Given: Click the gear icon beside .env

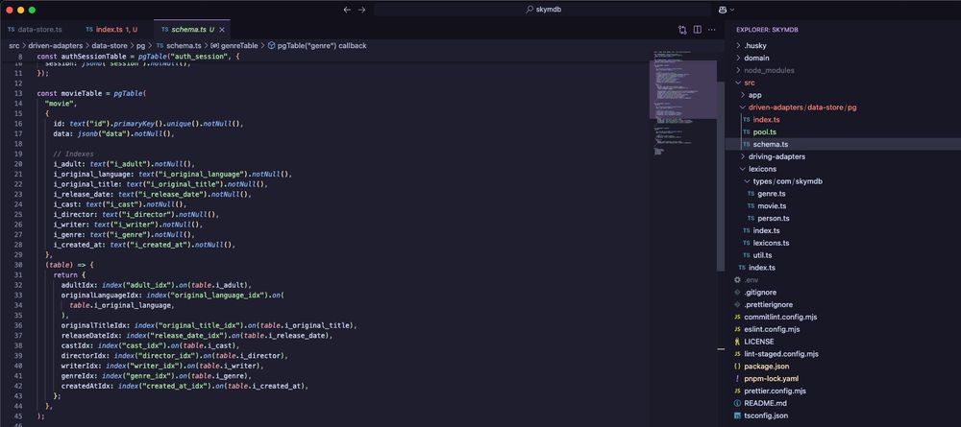Looking at the screenshot, I should click(737, 279).
